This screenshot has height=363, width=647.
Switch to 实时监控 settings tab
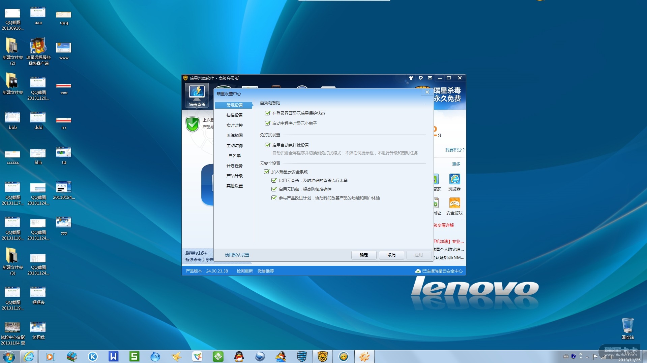235,125
